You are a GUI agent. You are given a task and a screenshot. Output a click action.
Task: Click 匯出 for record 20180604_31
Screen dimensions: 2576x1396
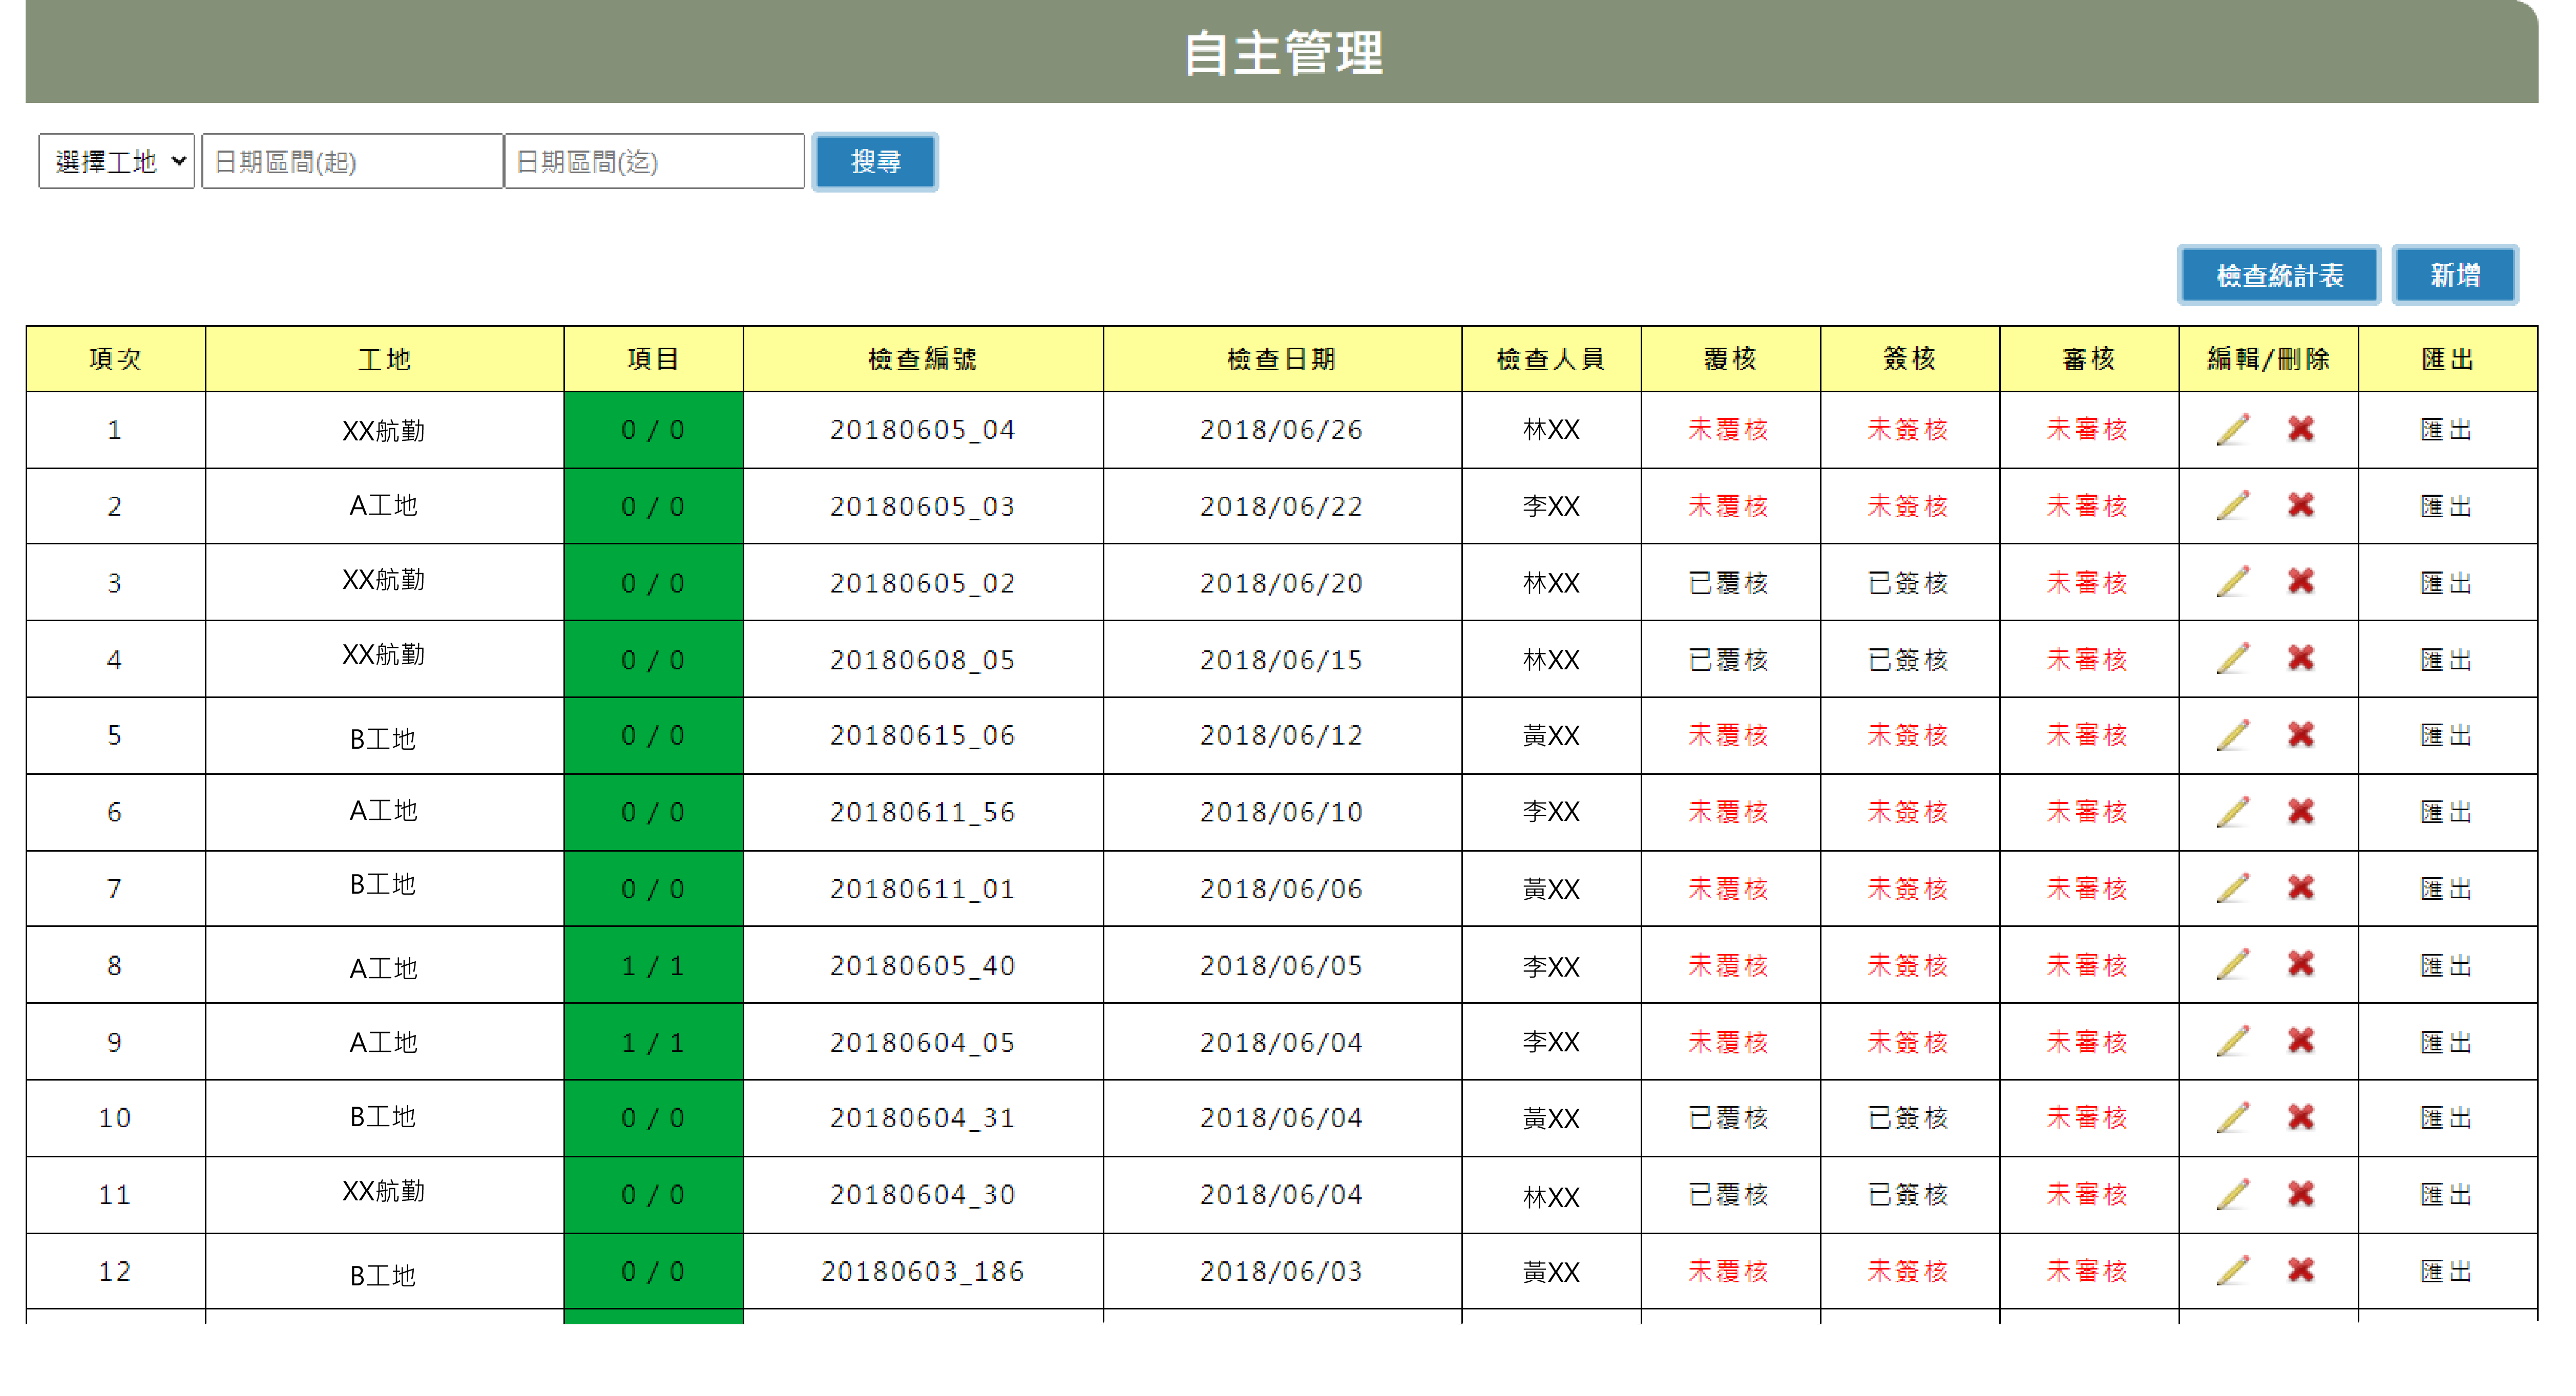coord(2446,1118)
